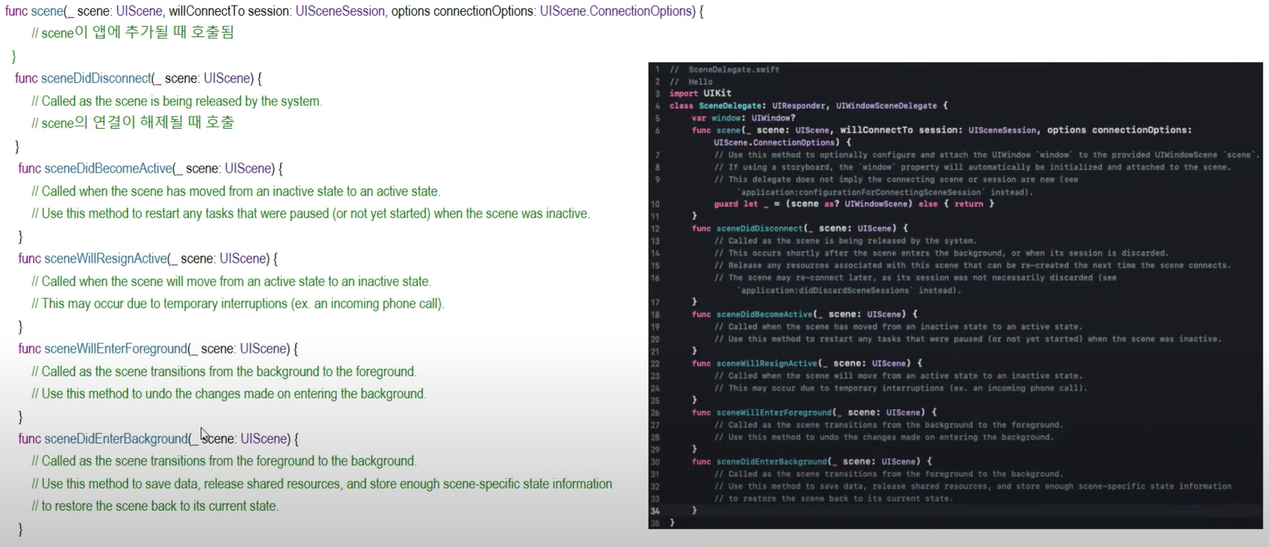Click sceneDidDisconnect function name on left slide
This screenshot has height=547, width=1269.
(x=95, y=78)
